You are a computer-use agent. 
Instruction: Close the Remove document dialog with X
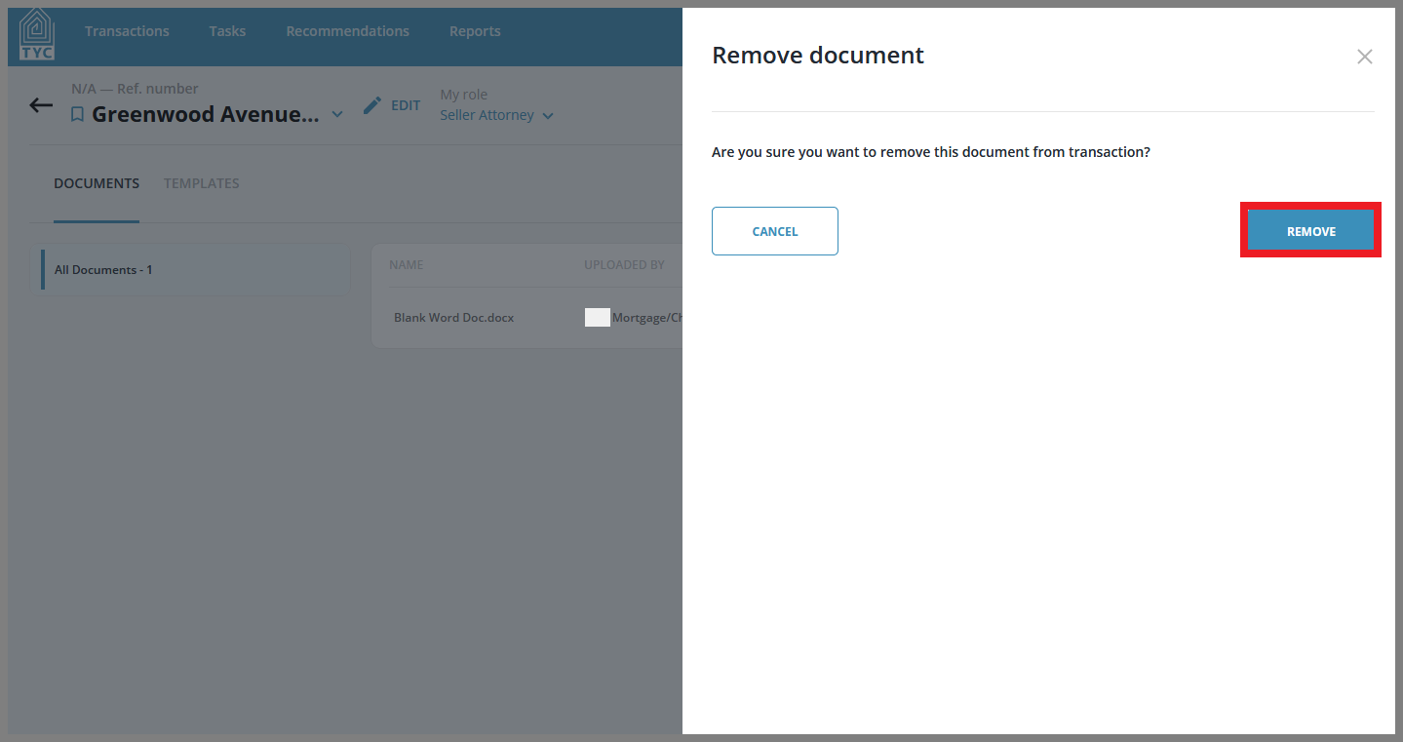pyautogui.click(x=1365, y=57)
